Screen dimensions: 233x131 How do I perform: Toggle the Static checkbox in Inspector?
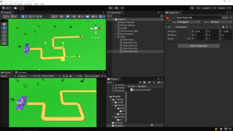click(x=220, y=17)
